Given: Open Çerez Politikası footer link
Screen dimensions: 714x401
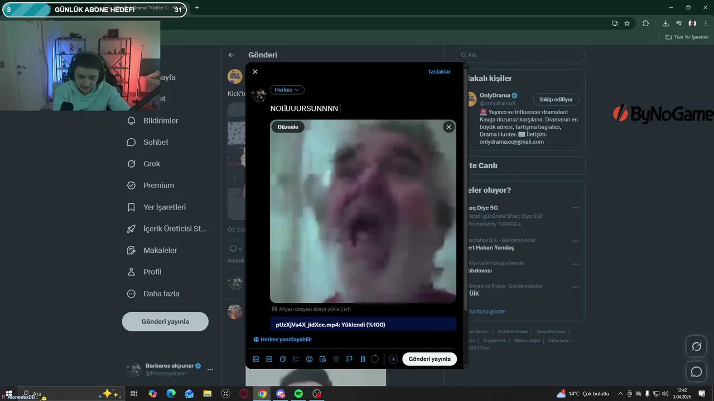Looking at the screenshot, I should point(551,331).
